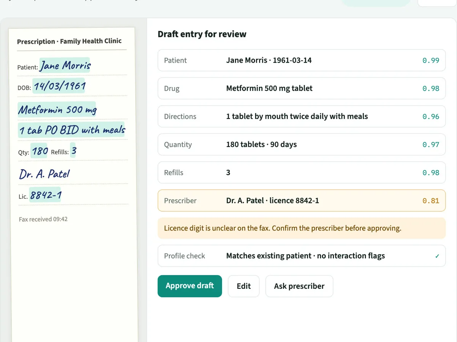Click Fax received 09:42 timestamp
Viewport: 457px width, 342px height.
43,219
